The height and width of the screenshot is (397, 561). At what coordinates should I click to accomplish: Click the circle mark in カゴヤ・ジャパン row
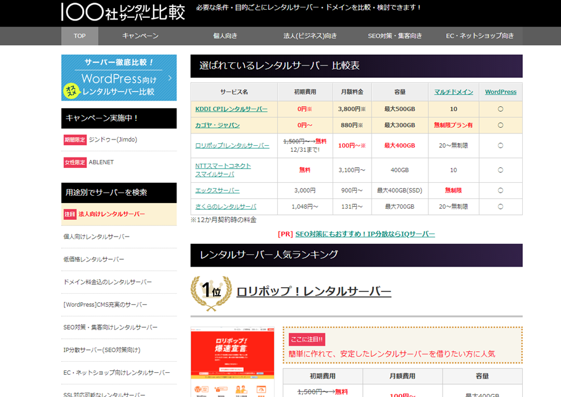(x=501, y=125)
